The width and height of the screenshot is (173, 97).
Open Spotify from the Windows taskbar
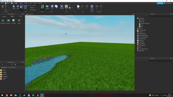[33, 95]
